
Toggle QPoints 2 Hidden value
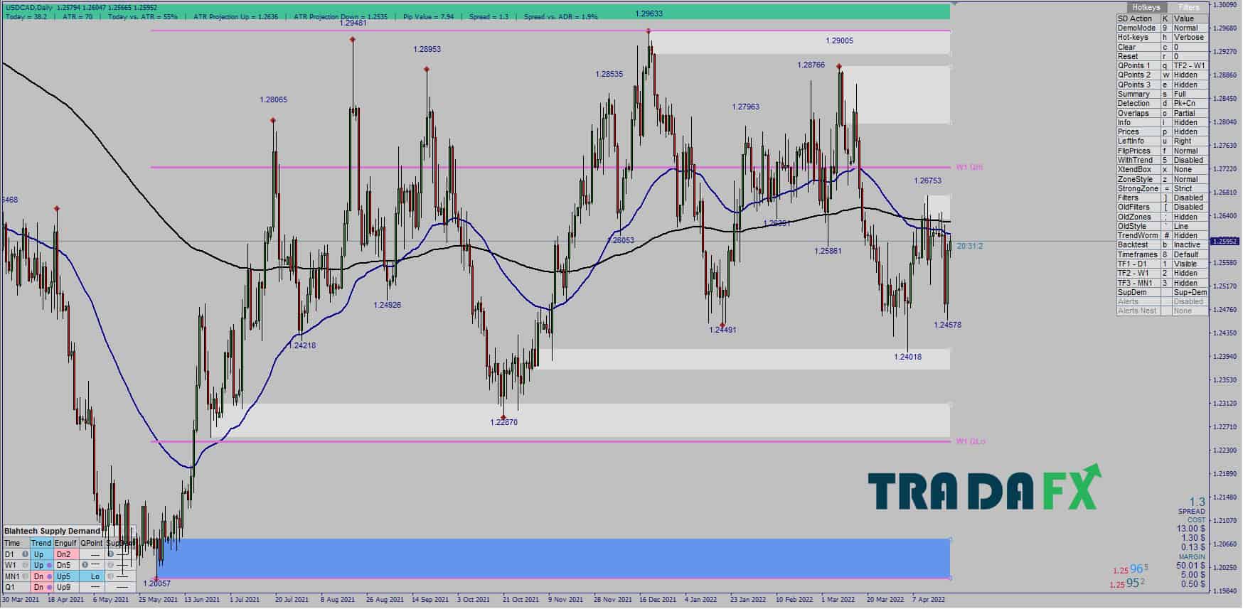[x=1190, y=75]
